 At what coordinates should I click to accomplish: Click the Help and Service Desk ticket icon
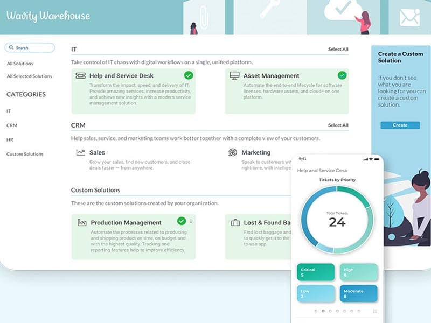point(80,75)
